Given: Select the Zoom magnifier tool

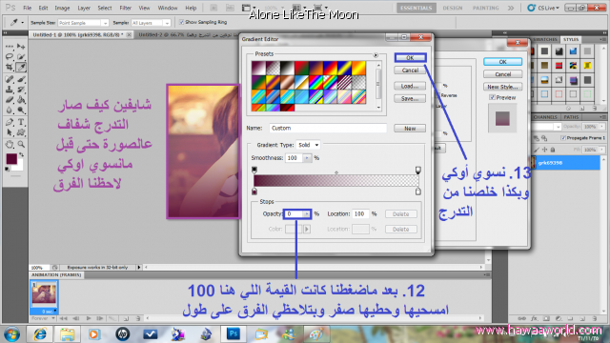Looking at the screenshot, I should tap(21, 144).
